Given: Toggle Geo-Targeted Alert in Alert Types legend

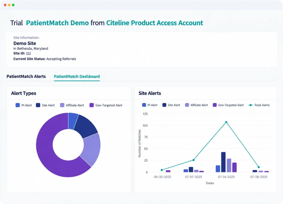Looking at the screenshot, I should click(x=106, y=105).
